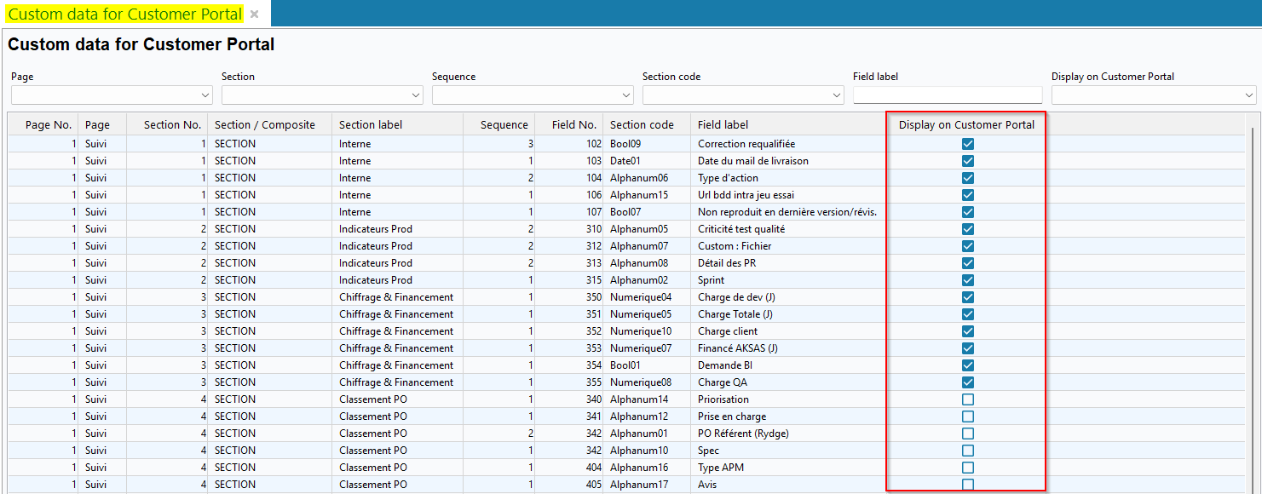This screenshot has width=1262, height=494.
Task: Enable portal display for Priorisation
Action: (x=967, y=399)
